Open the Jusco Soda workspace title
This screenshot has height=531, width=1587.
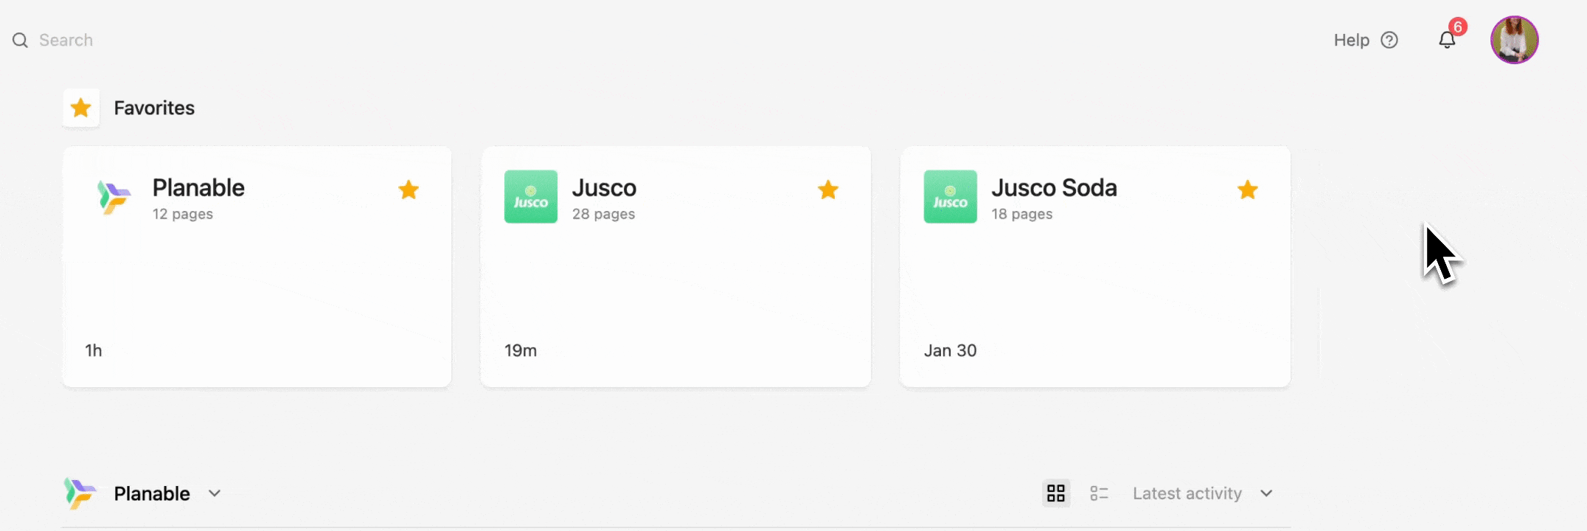pos(1054,187)
